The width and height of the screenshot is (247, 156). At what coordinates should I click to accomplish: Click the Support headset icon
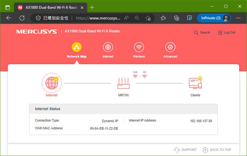177,150
